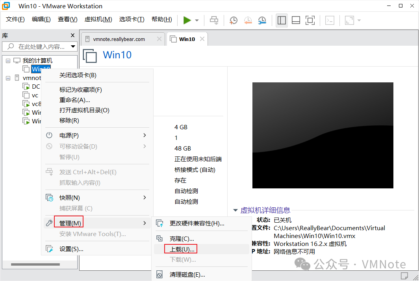The image size is (419, 281).
Task: Click the disk icon beside 清理磁盘(E)
Action: pos(159,275)
